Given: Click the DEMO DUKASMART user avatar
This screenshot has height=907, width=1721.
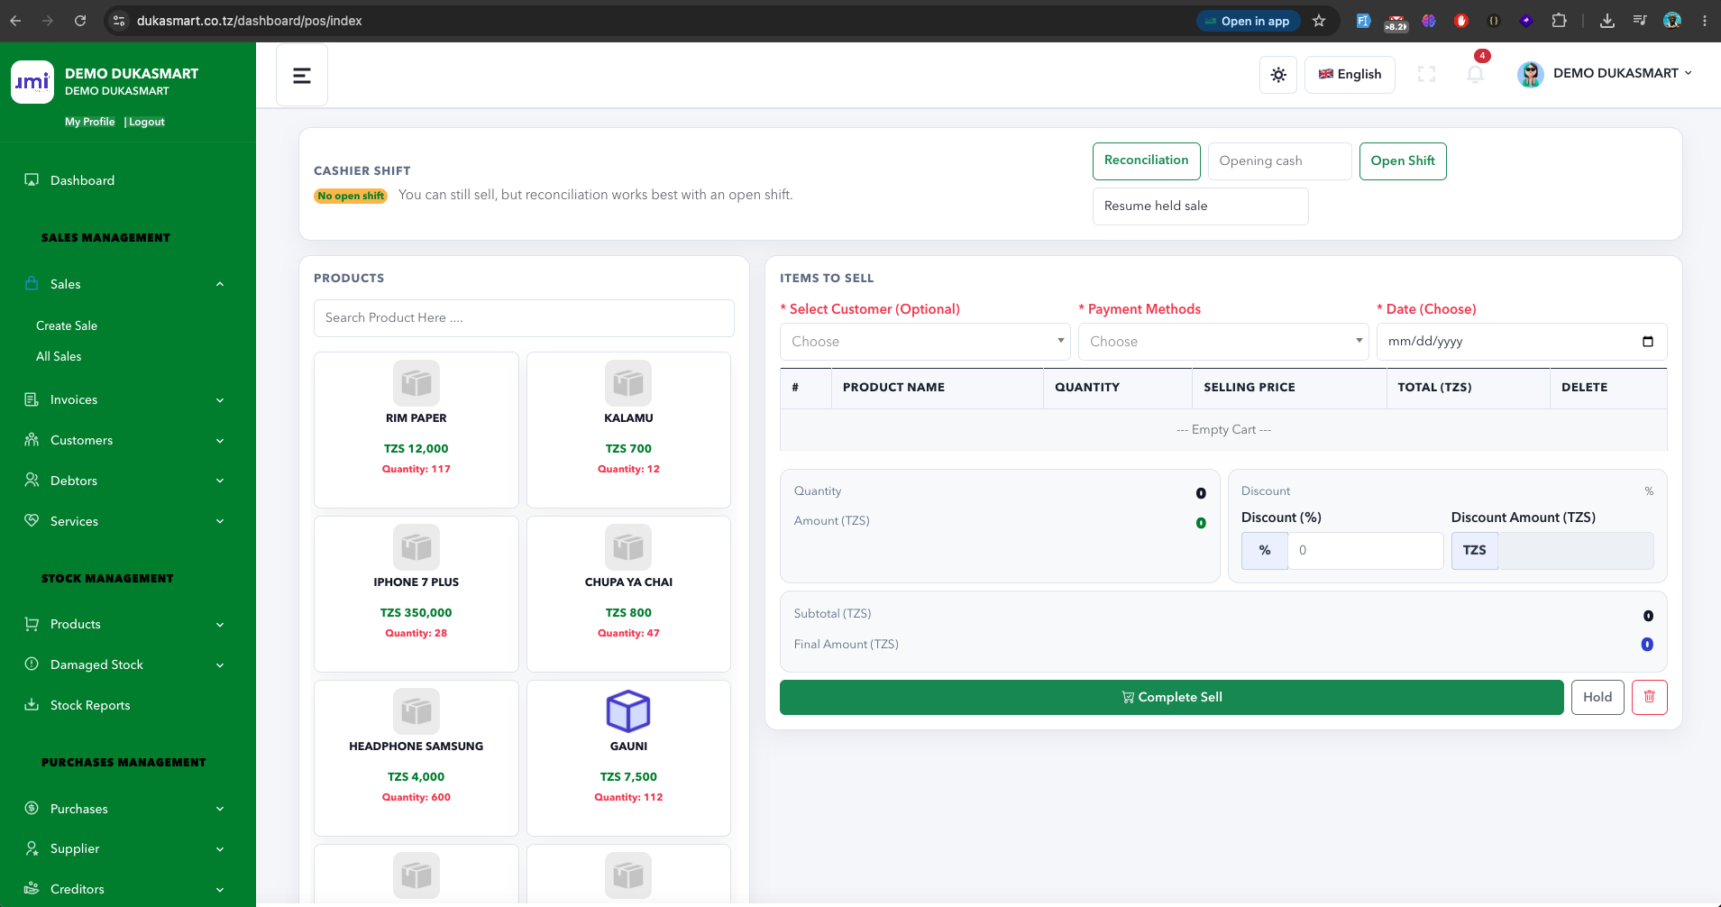Looking at the screenshot, I should [x=1531, y=74].
